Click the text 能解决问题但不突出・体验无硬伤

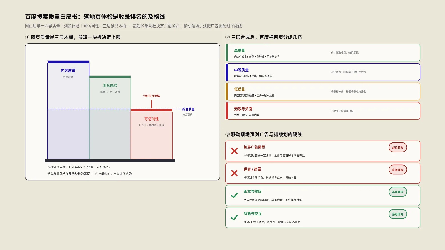(253, 76)
